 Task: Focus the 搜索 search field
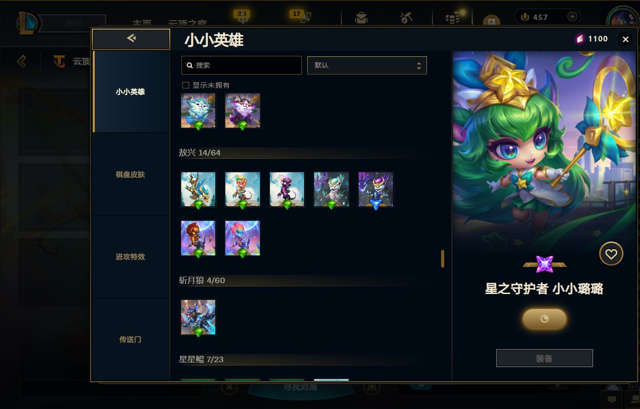[241, 65]
